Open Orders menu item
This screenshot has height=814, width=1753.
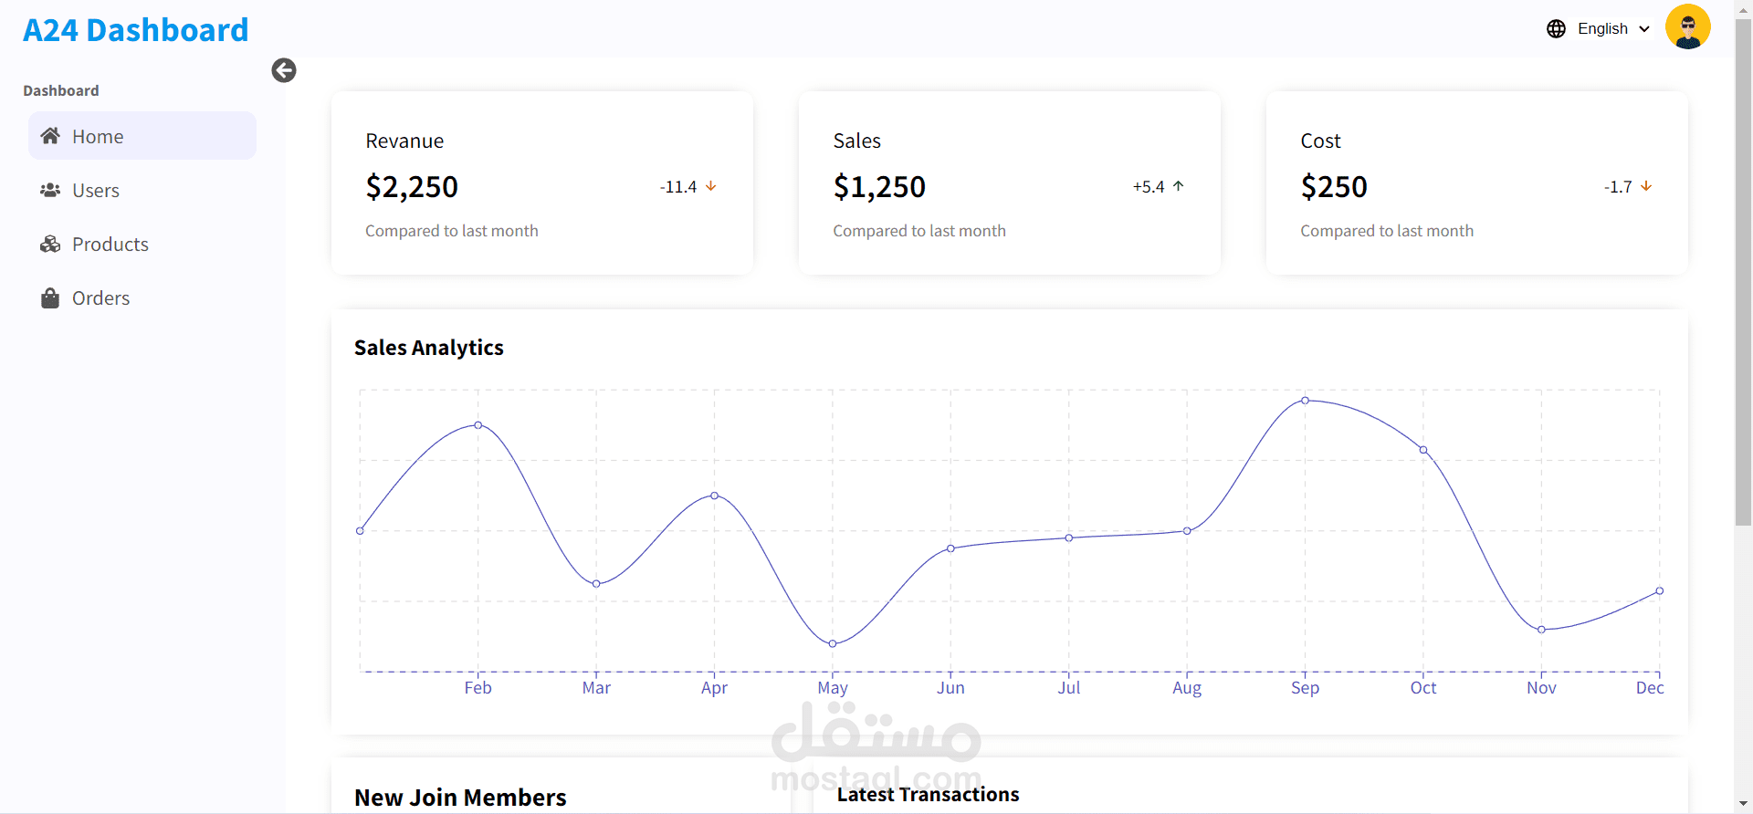click(142, 298)
